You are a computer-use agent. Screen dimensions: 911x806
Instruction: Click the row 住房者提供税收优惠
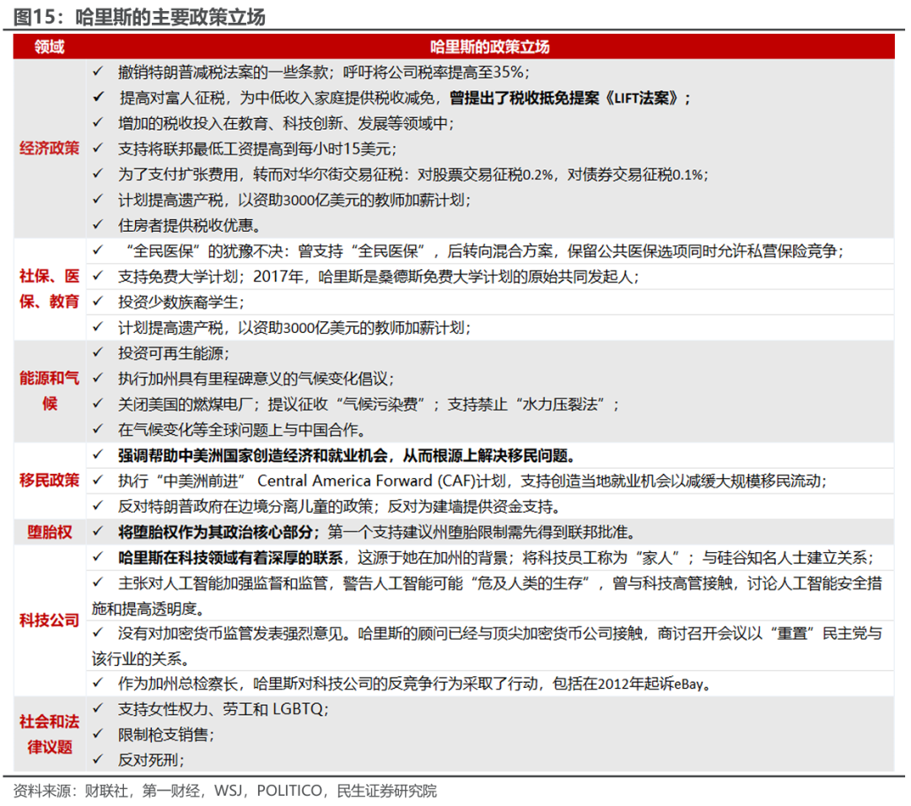[490, 225]
